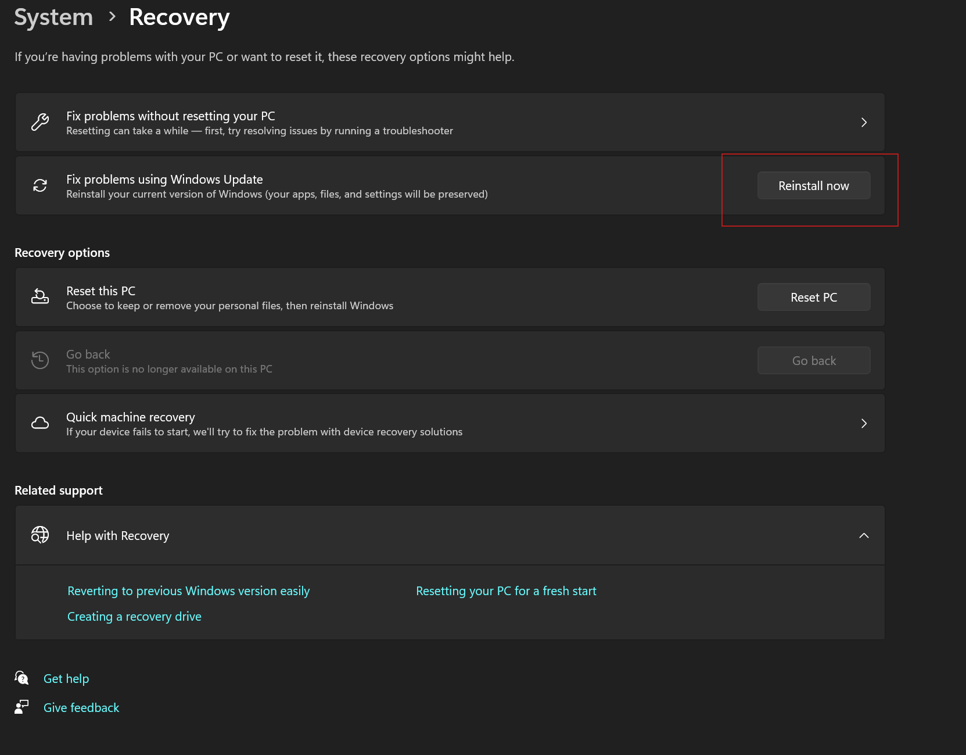Screen dimensions: 966x755
Task: Click the 'Reset this PC' title text
Action: [x=101, y=291]
